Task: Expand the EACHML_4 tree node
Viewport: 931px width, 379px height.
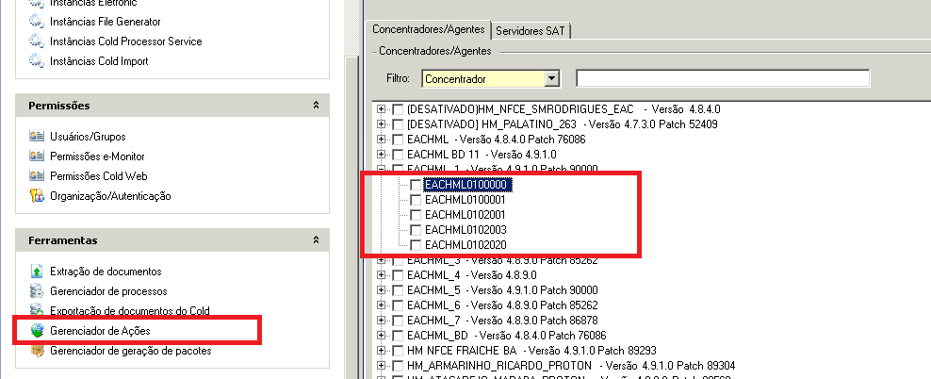Action: point(382,275)
